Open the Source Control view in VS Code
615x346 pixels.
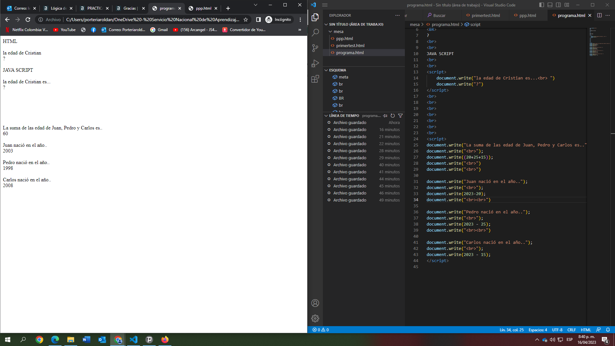pos(315,48)
